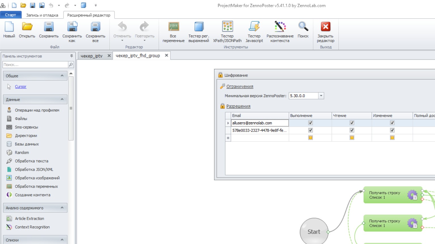Collapse the Данные section
435x244 pixels.
click(x=62, y=99)
